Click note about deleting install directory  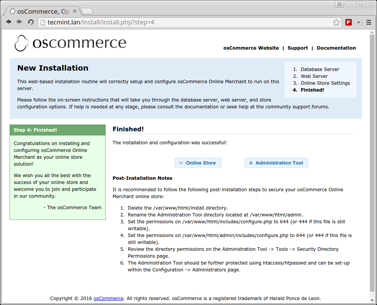click(x=178, y=208)
